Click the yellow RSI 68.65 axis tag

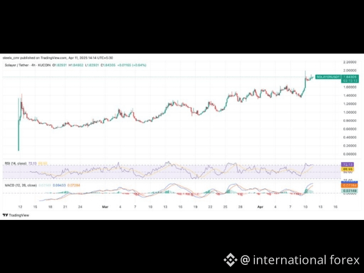(x=347, y=169)
